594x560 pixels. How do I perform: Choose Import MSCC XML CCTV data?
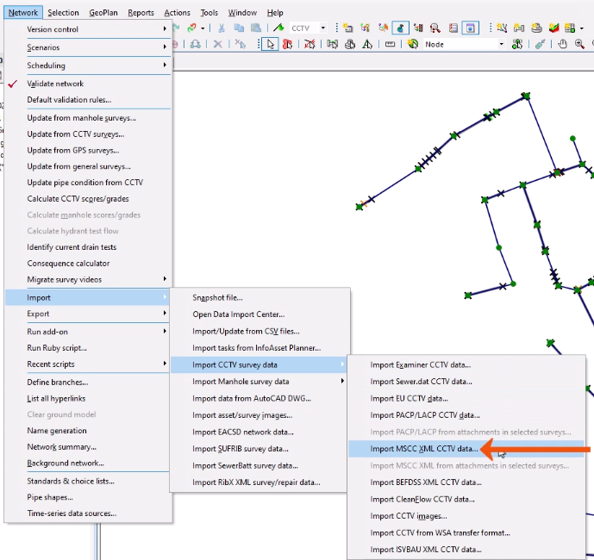[466, 449]
